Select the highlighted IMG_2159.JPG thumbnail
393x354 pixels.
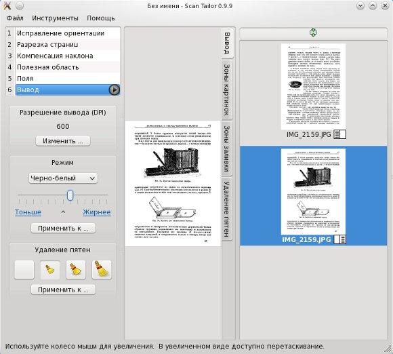[313, 191]
